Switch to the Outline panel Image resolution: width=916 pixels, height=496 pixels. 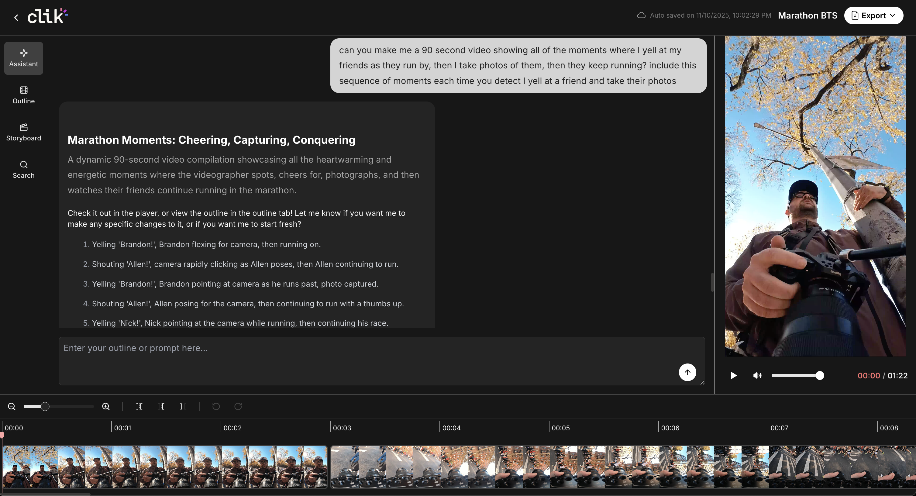pos(23,95)
